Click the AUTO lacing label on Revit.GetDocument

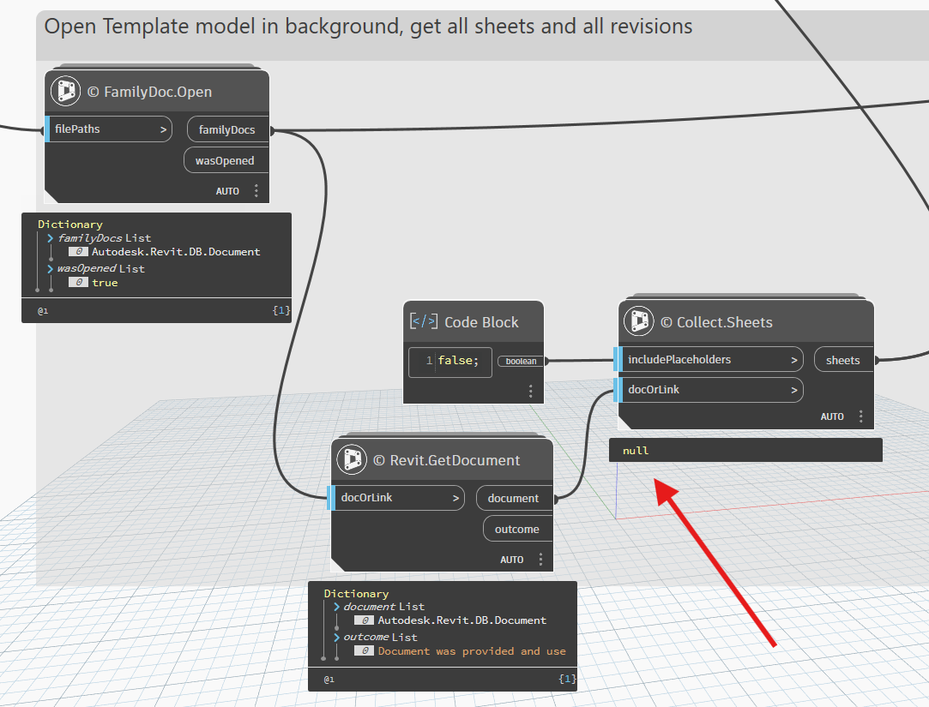(x=512, y=560)
